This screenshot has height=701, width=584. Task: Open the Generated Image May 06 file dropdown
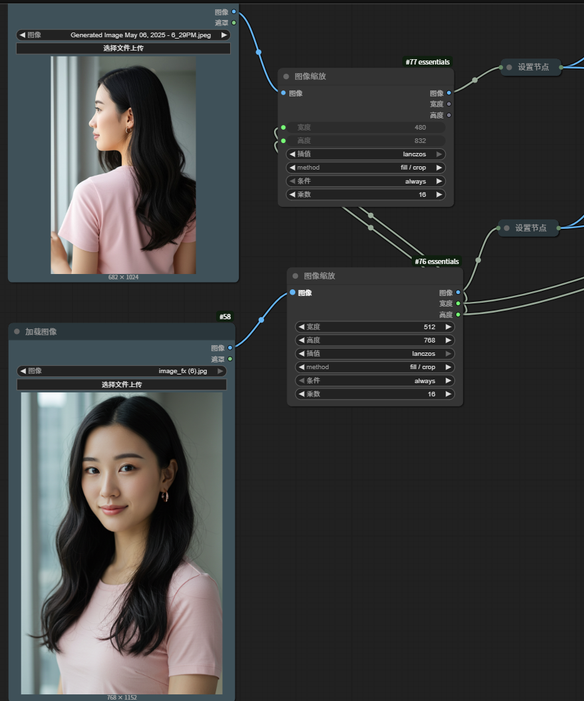(123, 35)
